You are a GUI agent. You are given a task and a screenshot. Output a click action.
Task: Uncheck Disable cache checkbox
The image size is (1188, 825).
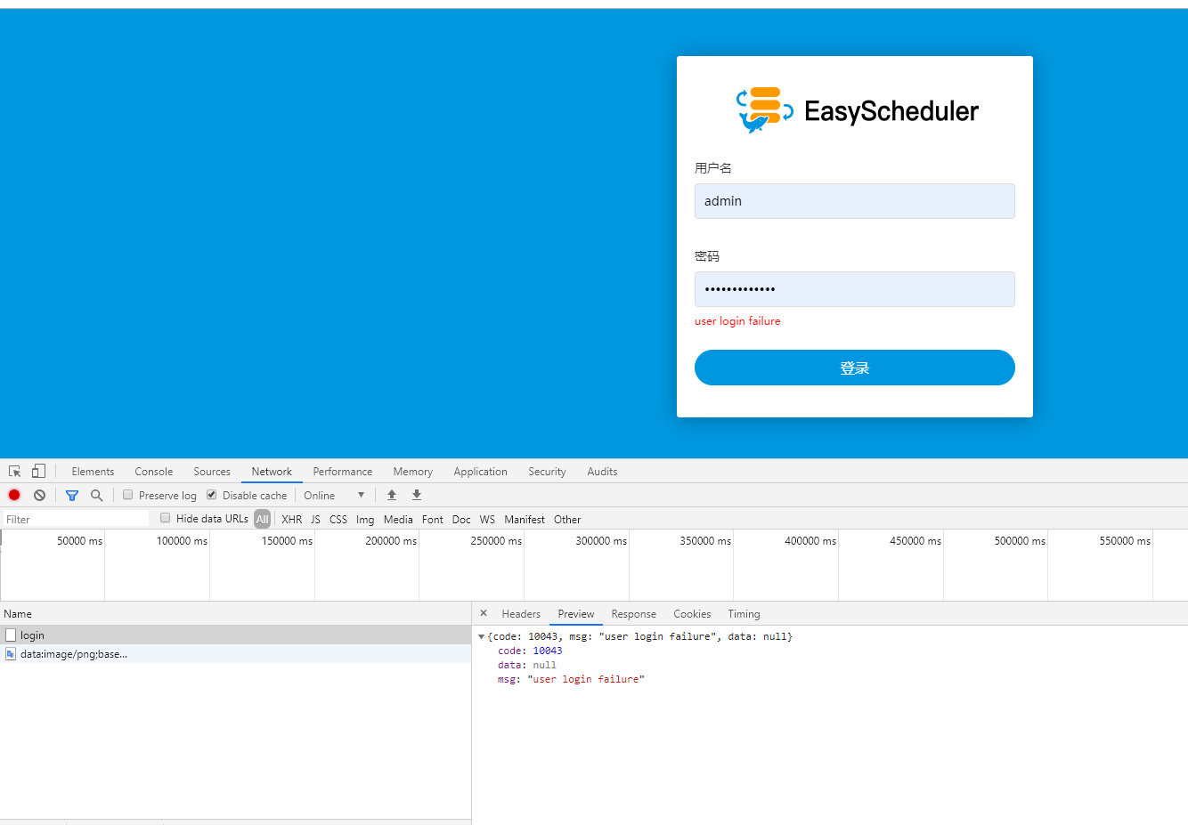212,495
